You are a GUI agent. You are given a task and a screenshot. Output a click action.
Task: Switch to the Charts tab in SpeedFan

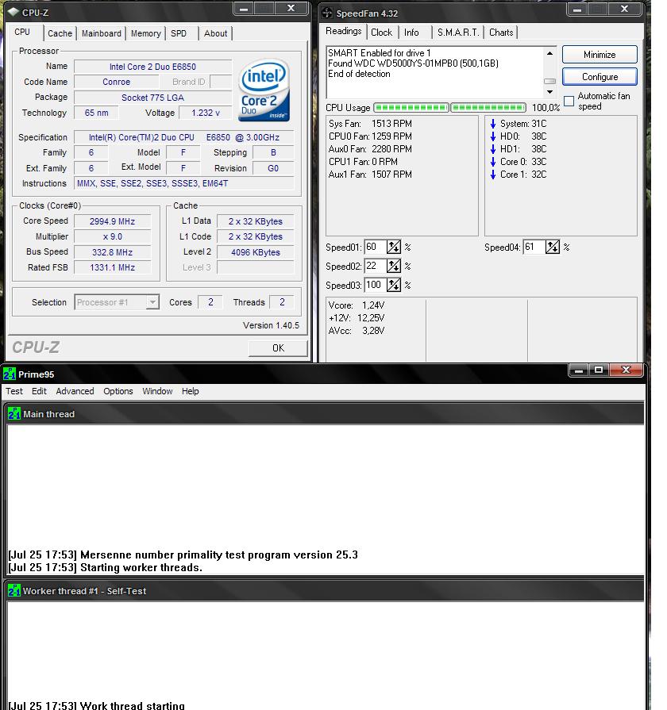point(501,33)
